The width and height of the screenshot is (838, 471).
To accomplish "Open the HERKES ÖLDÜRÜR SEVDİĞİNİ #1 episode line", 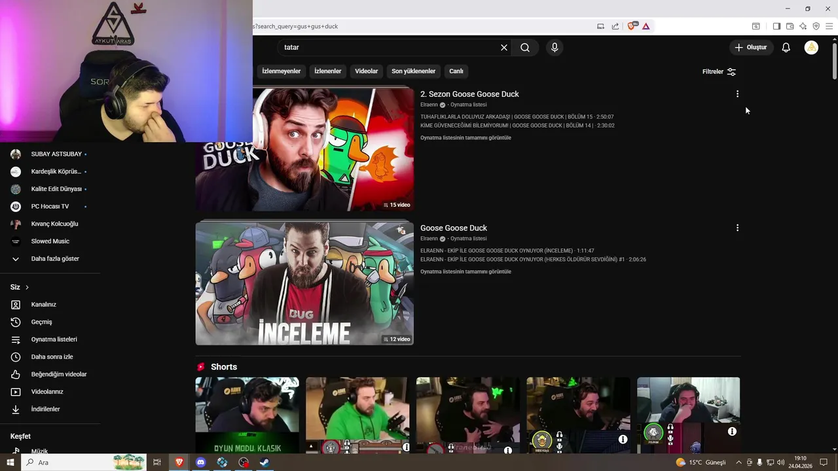I will [x=533, y=260].
